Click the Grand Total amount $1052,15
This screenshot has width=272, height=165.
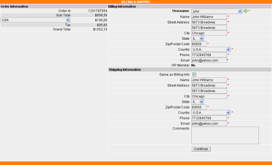100,29
